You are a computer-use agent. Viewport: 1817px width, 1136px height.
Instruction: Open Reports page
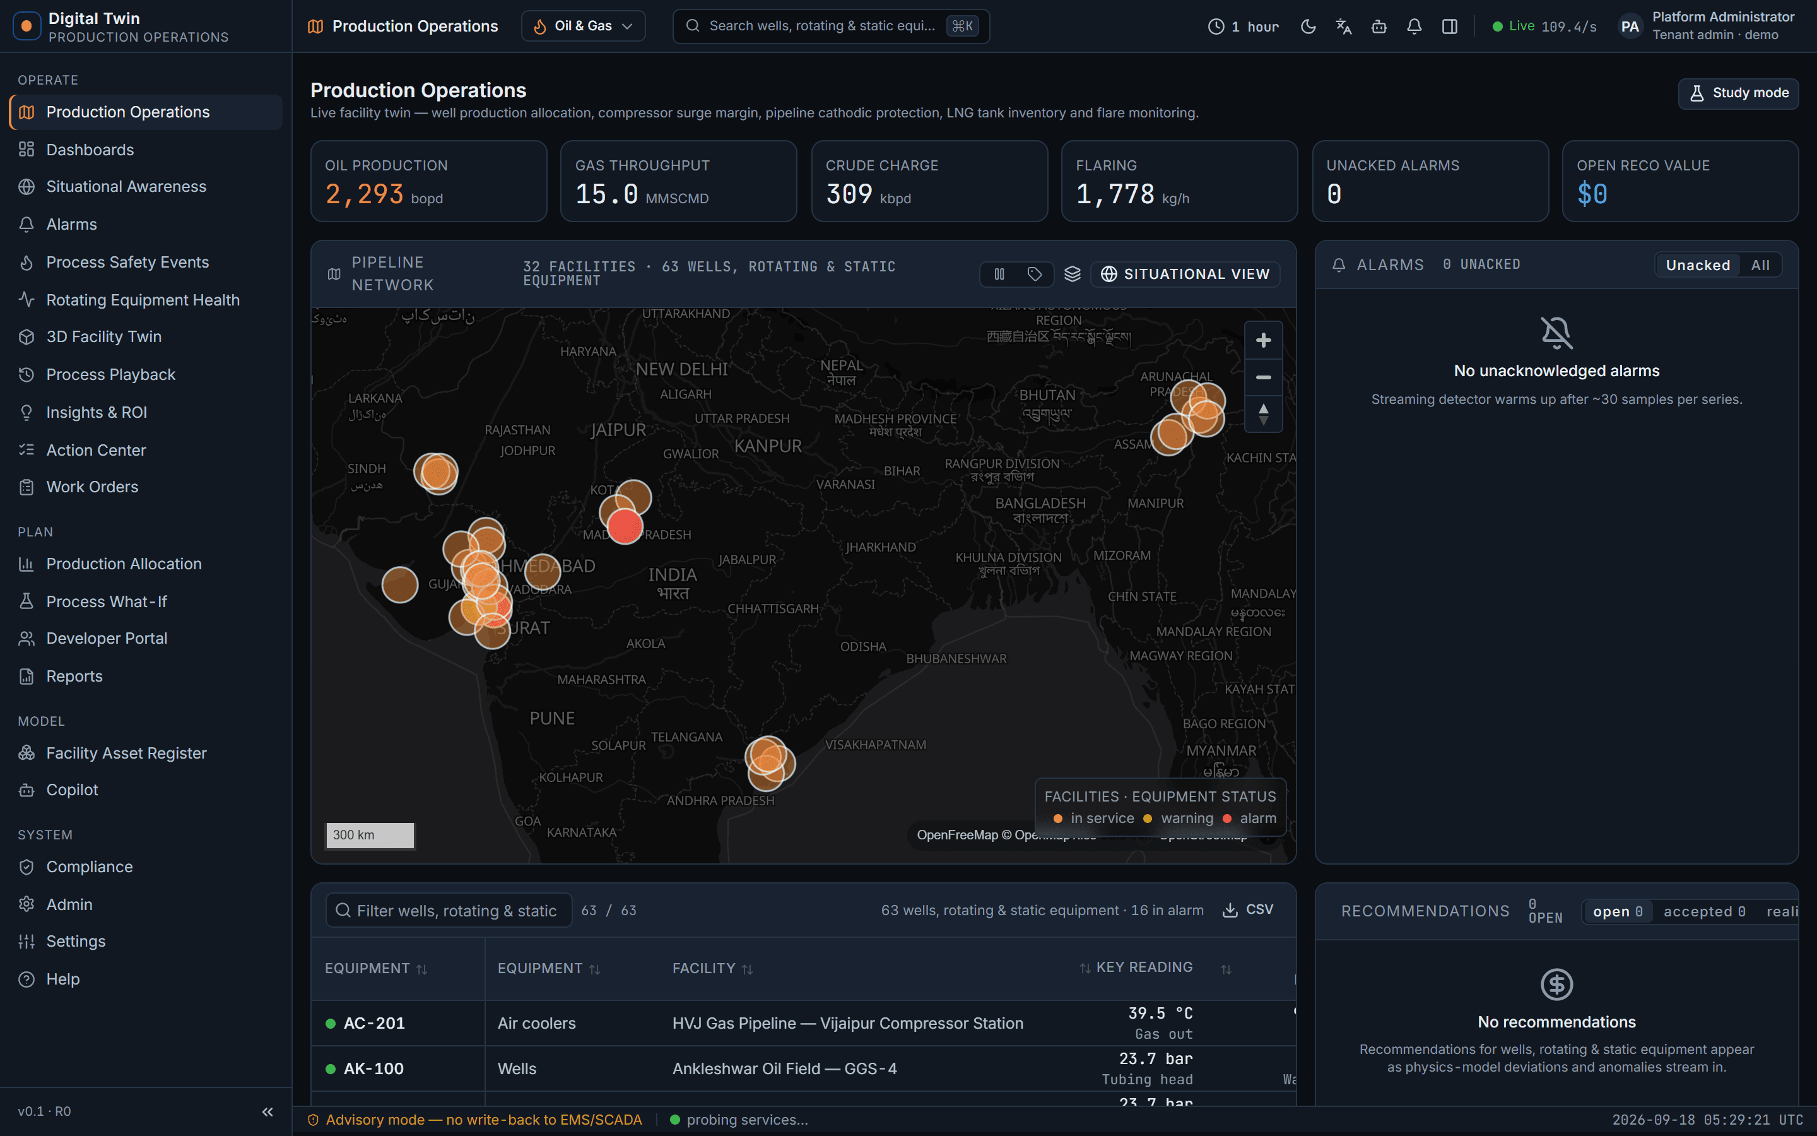tap(146, 676)
